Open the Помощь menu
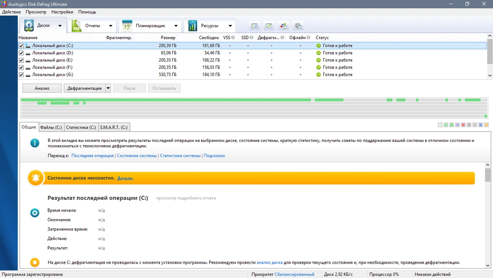 point(87,12)
